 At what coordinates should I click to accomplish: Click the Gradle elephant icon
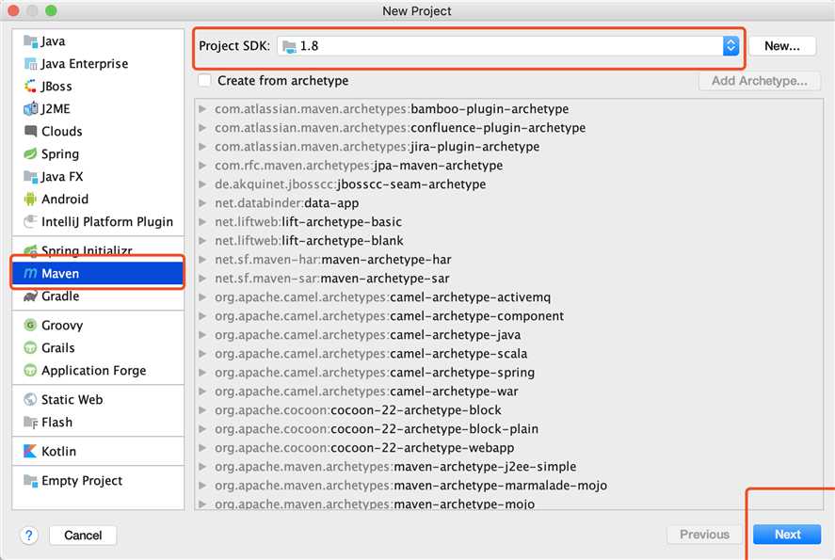point(30,296)
